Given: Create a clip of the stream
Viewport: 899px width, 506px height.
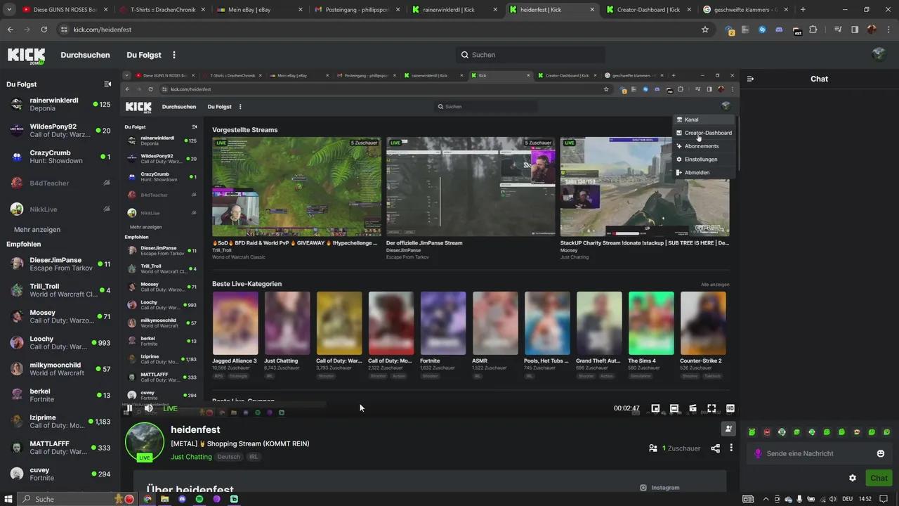Looking at the screenshot, I should [x=693, y=408].
